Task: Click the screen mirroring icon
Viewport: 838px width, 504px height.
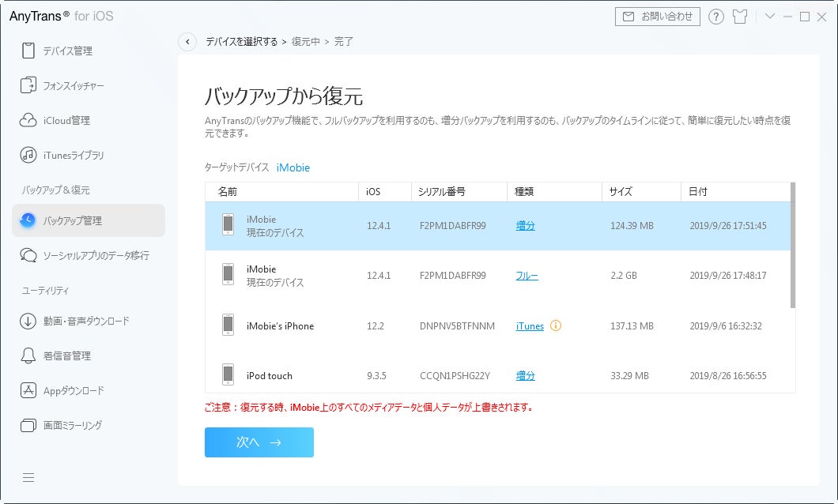Action: point(28,426)
